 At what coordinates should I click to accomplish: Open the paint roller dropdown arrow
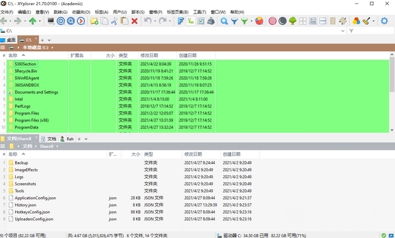tap(373, 21)
